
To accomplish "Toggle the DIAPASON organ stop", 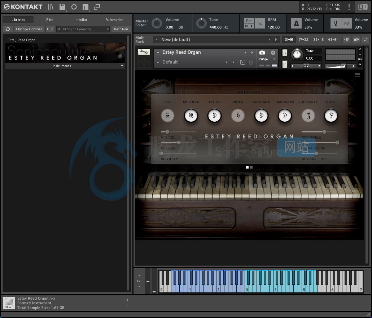I will 285,116.
